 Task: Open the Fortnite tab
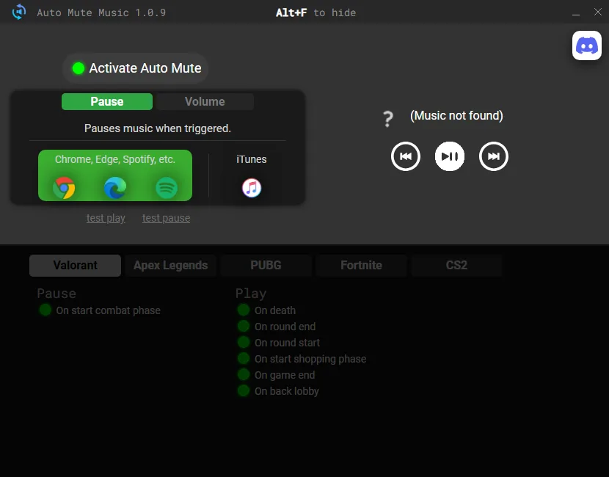pos(361,266)
